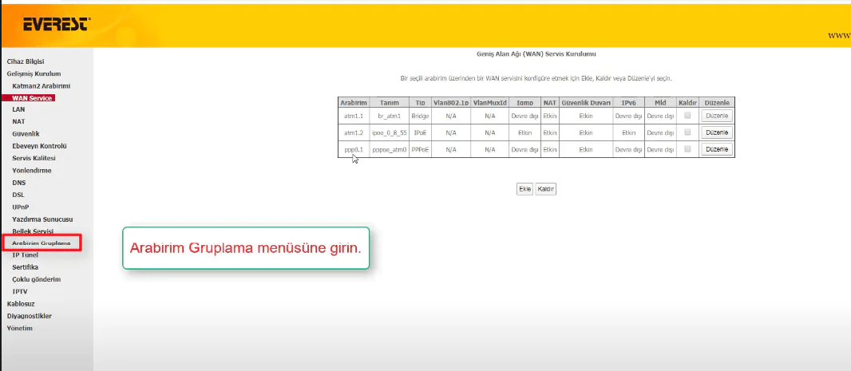Screen dimensions: 851x371
Task: Open Ebeveyn Kontrolü settings
Action: [x=39, y=146]
